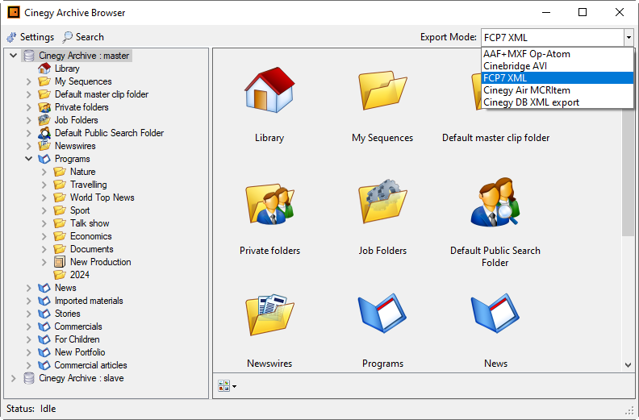Select Travelling folder in the tree

(x=89, y=185)
